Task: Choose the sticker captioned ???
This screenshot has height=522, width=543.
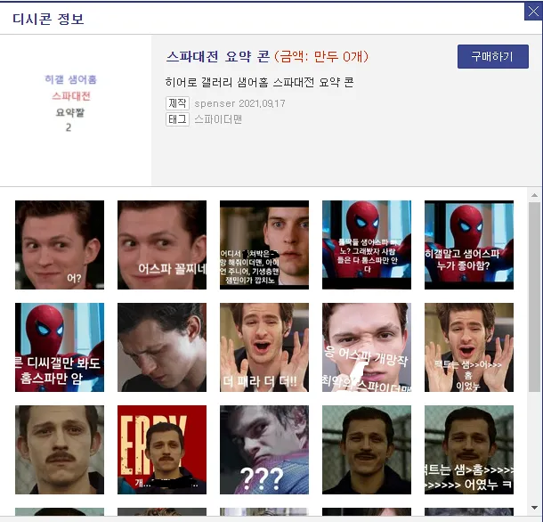Action: pyautogui.click(x=264, y=450)
